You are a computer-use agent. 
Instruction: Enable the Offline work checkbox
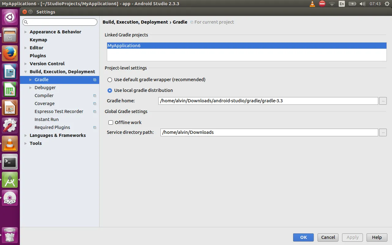(111, 123)
